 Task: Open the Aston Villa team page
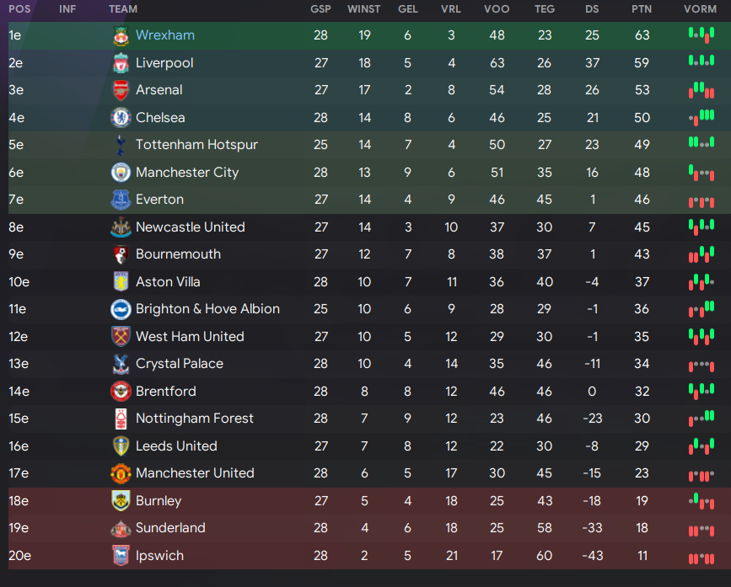tap(168, 282)
